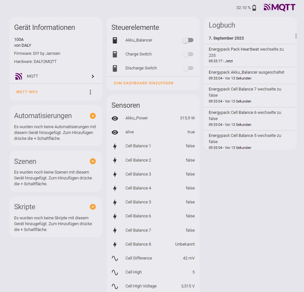Open the MQTT INFO link
The image size is (304, 292).
click(x=27, y=92)
